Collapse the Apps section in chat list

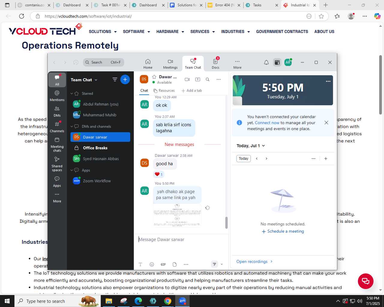tap(72, 170)
